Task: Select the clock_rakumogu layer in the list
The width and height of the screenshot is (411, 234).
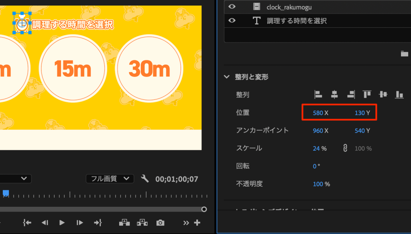Action: point(289,7)
